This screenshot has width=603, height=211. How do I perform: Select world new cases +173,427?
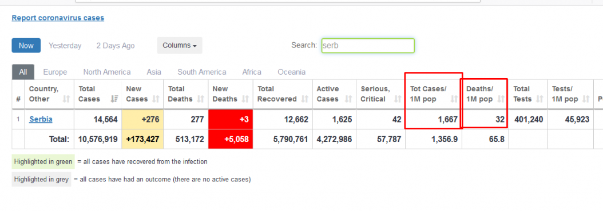142,139
